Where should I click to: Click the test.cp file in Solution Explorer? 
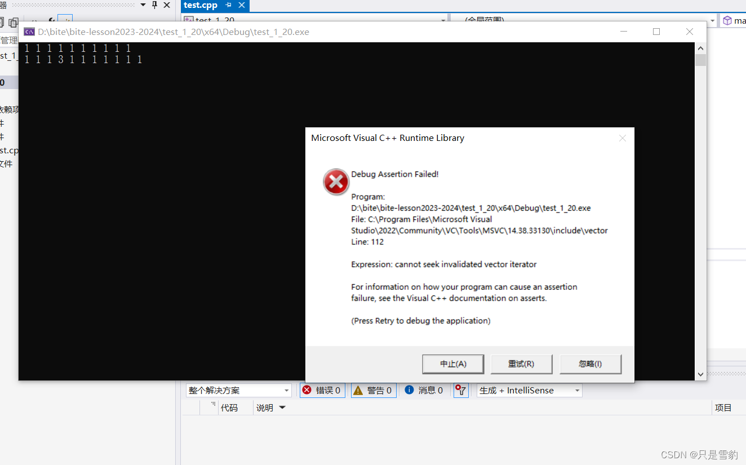(x=9, y=150)
